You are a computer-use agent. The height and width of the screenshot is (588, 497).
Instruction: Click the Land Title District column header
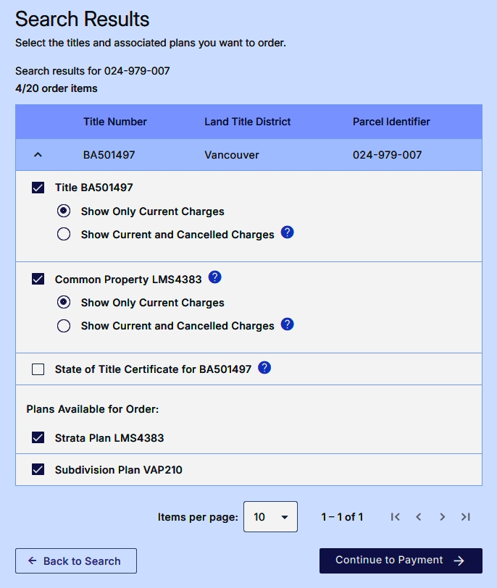(248, 122)
